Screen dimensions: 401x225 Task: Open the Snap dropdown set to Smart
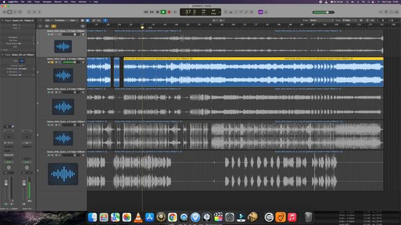point(321,20)
